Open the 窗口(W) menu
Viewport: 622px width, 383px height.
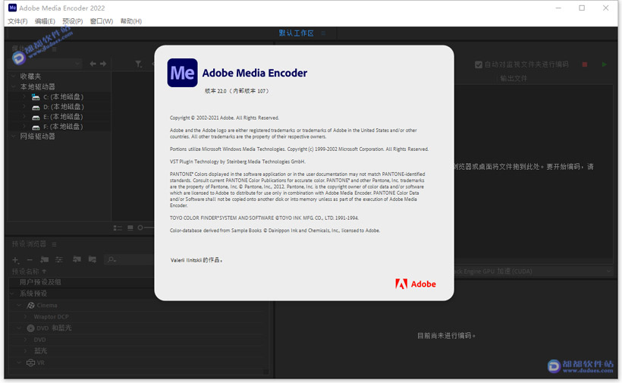(x=102, y=21)
